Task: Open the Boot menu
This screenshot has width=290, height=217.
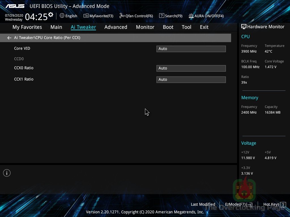Action: [168, 27]
